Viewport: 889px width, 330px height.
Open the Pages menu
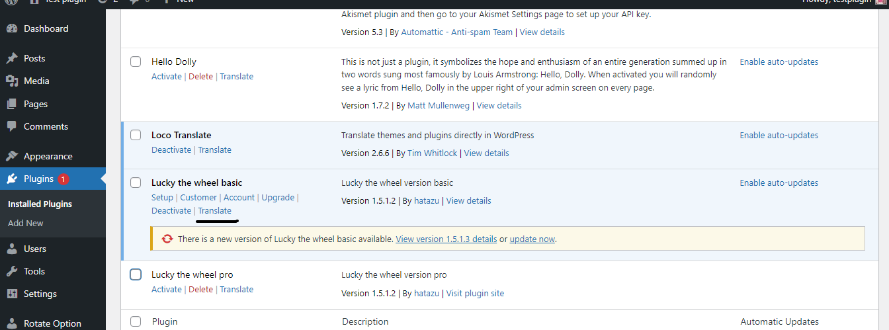(x=36, y=104)
